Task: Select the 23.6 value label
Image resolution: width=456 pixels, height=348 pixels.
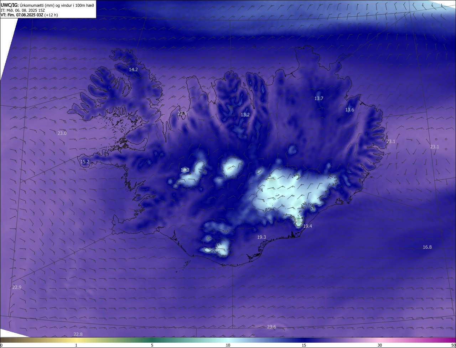Action: click(x=271, y=327)
